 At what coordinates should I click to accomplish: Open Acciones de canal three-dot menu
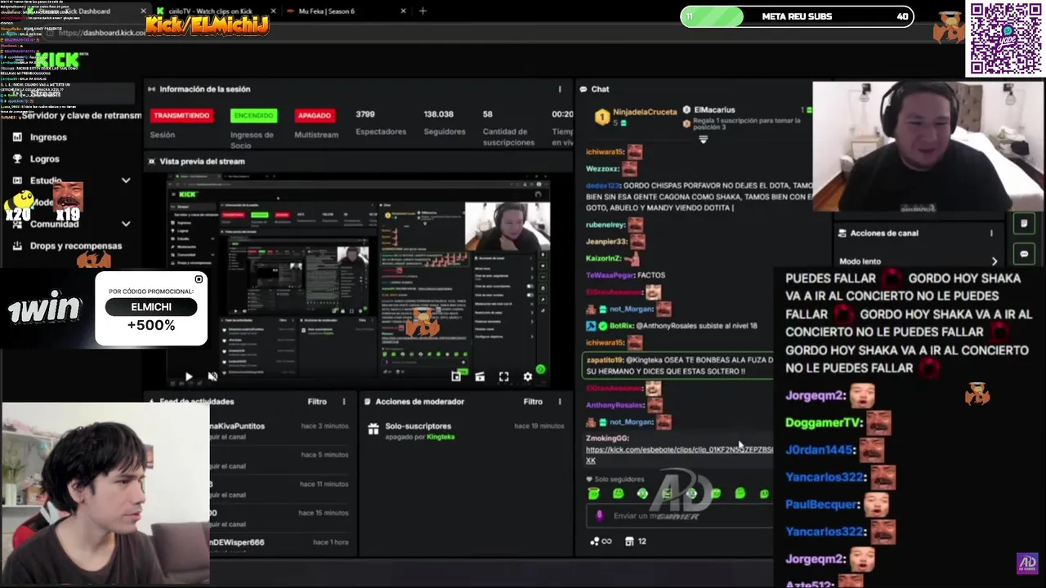(992, 233)
